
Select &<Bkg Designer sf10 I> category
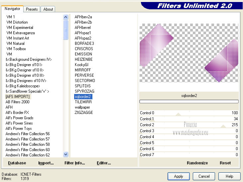coord(24,64)
